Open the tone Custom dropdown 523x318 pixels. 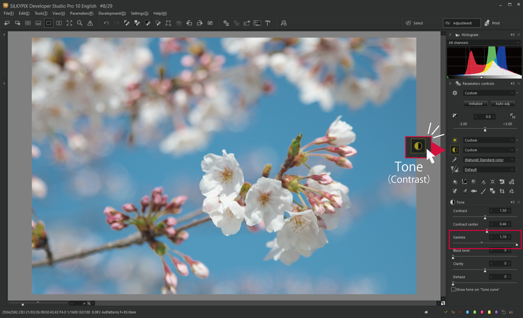[489, 150]
